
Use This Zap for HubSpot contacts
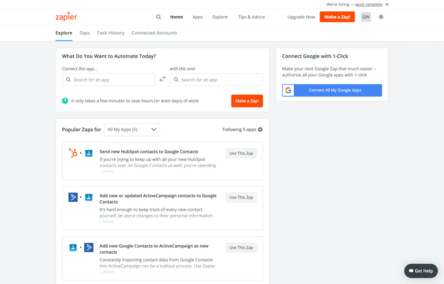(x=241, y=153)
